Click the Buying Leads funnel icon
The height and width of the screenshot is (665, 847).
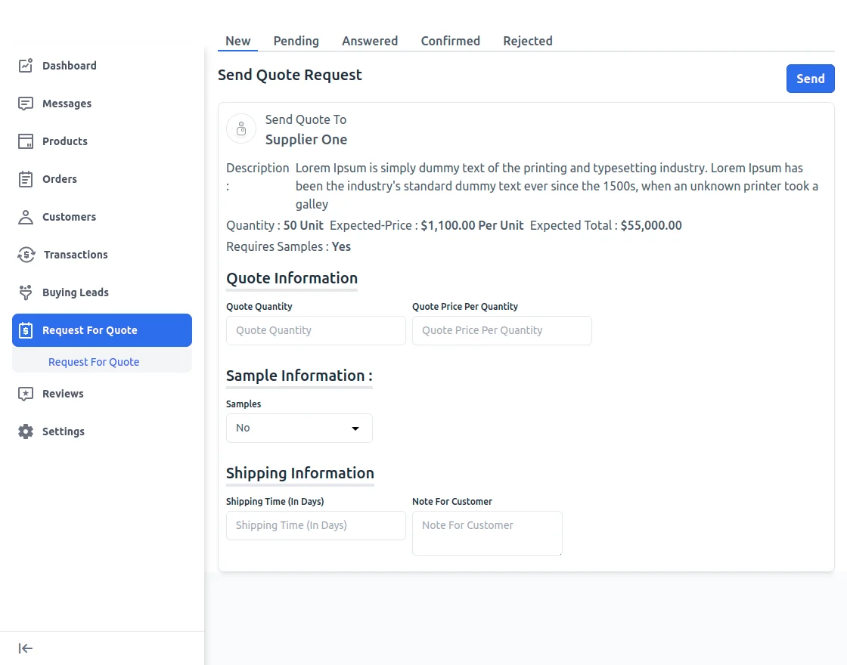pyautogui.click(x=26, y=292)
